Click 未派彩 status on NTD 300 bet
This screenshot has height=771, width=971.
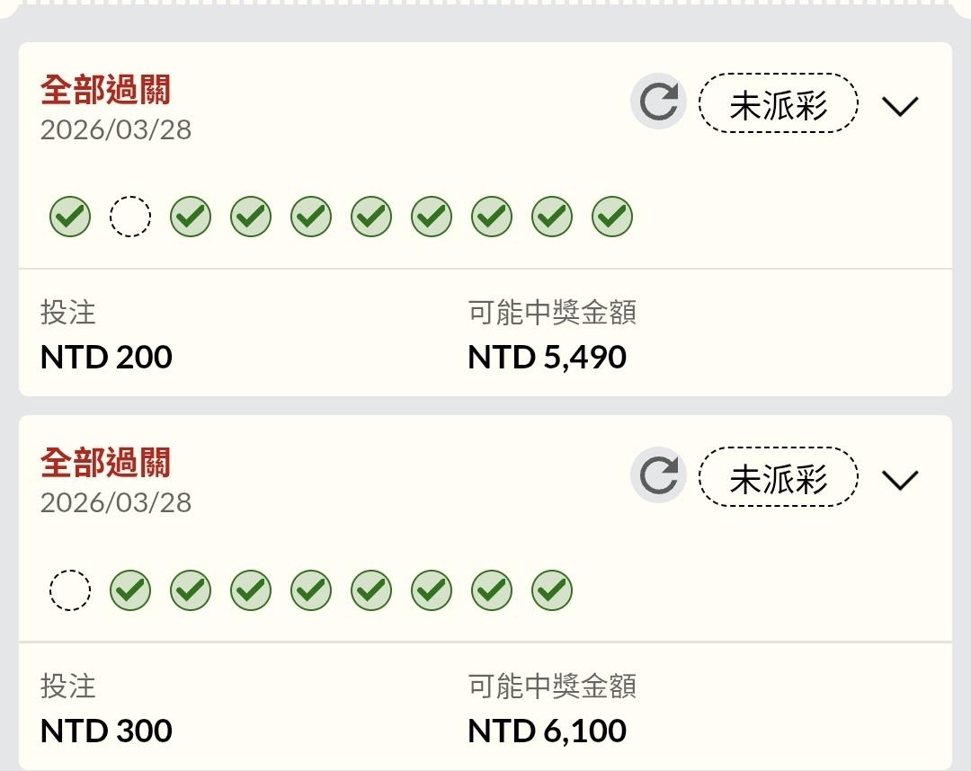point(779,477)
